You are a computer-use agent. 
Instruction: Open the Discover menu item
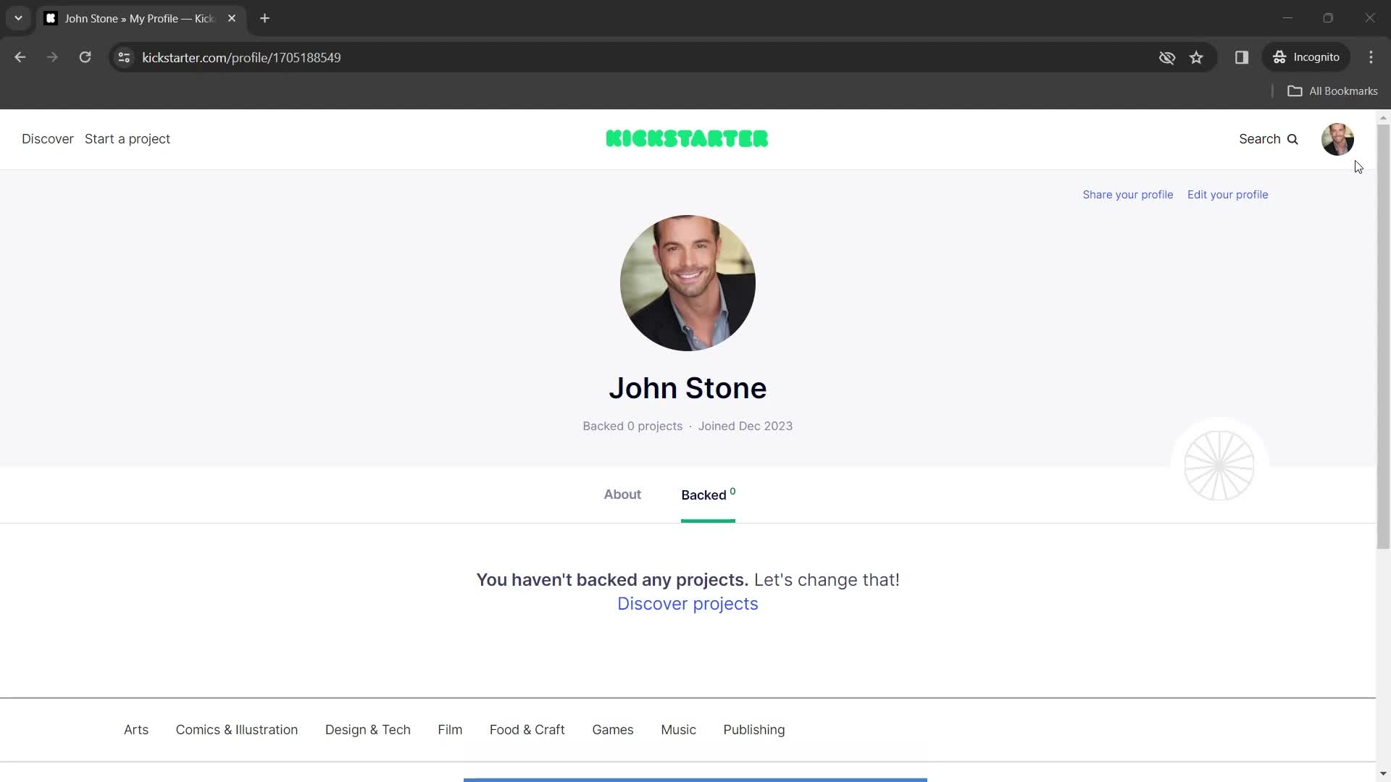[48, 138]
